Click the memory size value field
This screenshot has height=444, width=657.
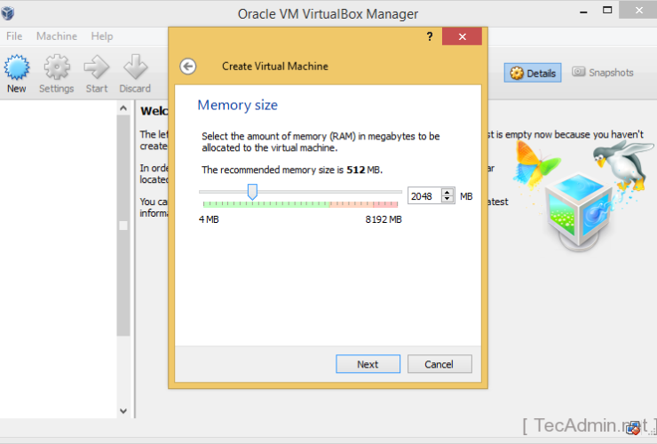point(423,195)
